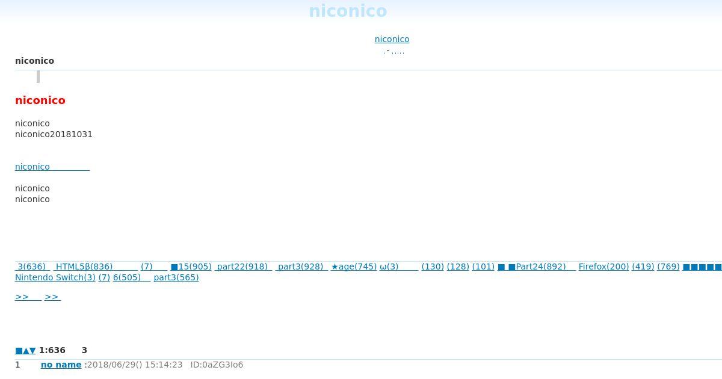
Task: Open the Nintendo Switch(3) thread link
Action: pos(55,277)
